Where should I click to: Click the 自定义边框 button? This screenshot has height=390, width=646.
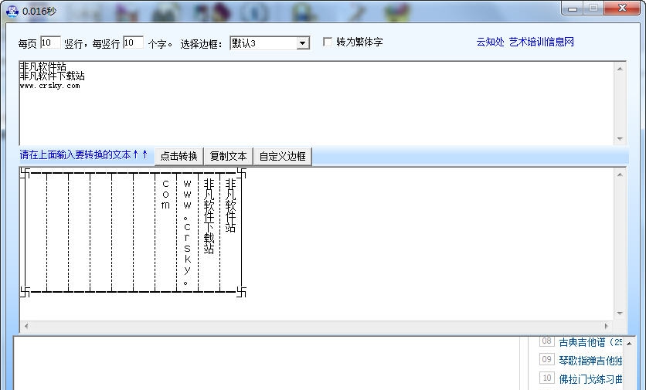pos(283,156)
